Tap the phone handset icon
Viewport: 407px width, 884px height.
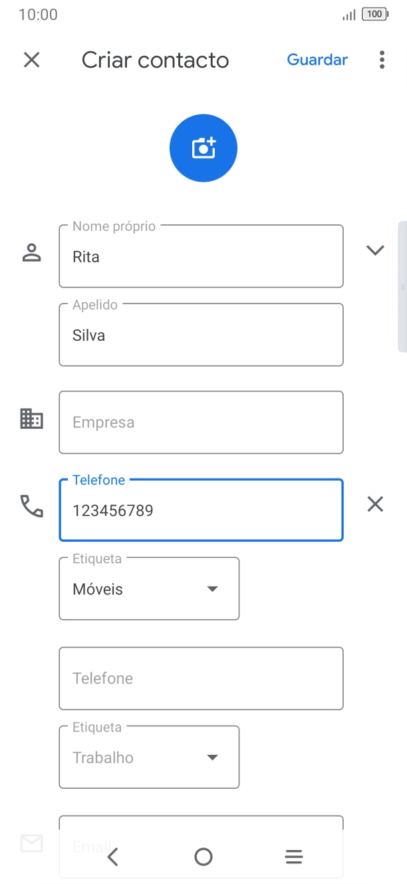[31, 507]
